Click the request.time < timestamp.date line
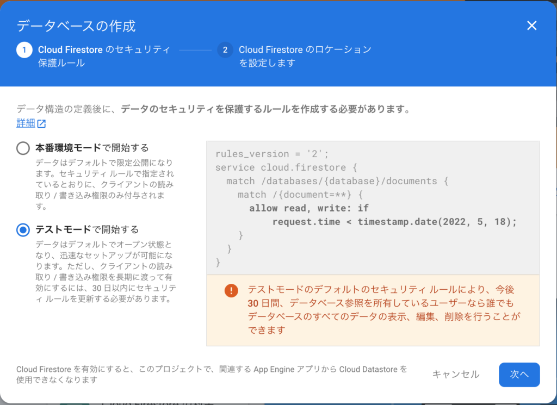Image resolution: width=557 pixels, height=405 pixels. click(x=394, y=222)
